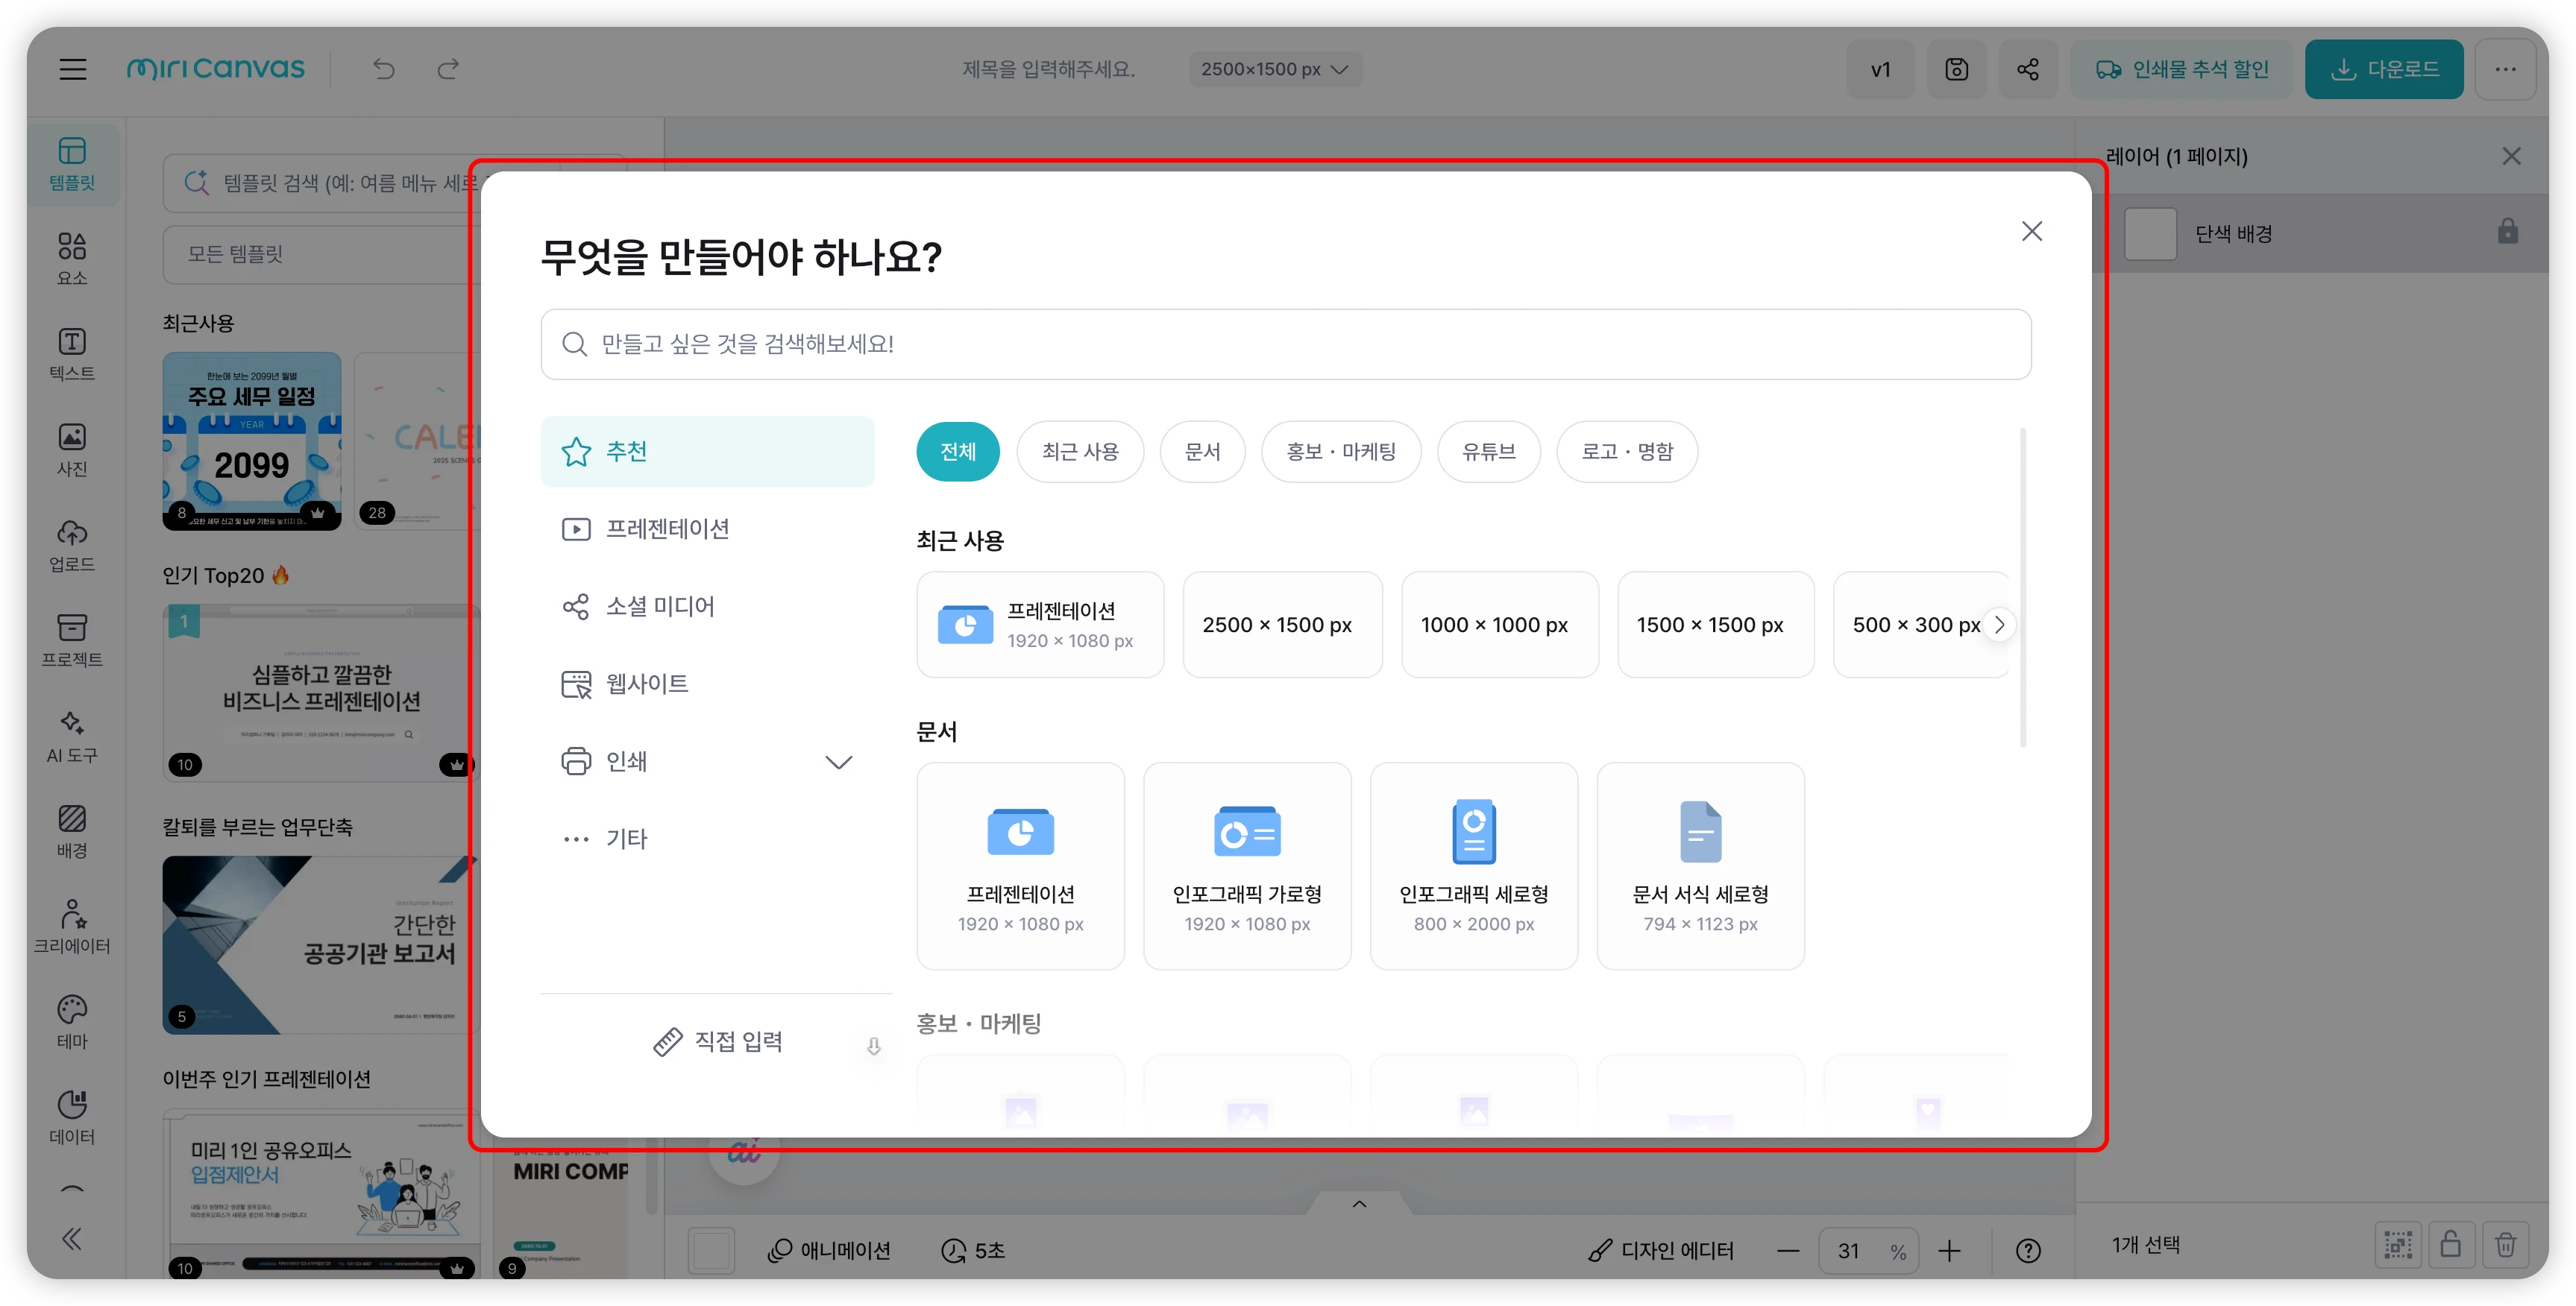Screen dimensions: 2576x1306
Task: Click the 만들고 싶은 것을 검색 search field
Action: [x=1285, y=344]
